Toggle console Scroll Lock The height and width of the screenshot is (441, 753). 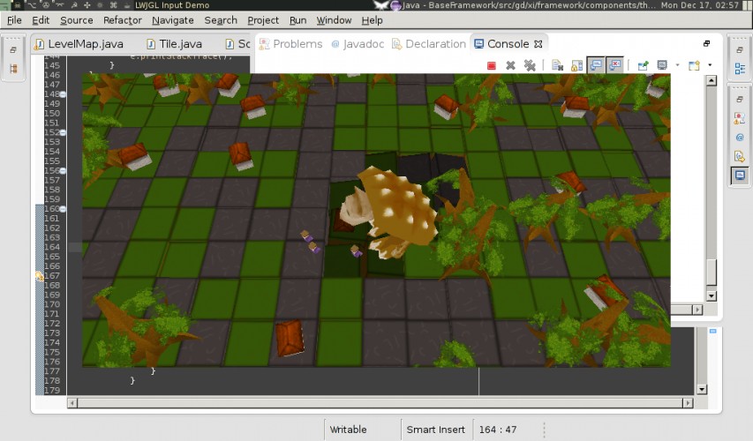click(576, 66)
